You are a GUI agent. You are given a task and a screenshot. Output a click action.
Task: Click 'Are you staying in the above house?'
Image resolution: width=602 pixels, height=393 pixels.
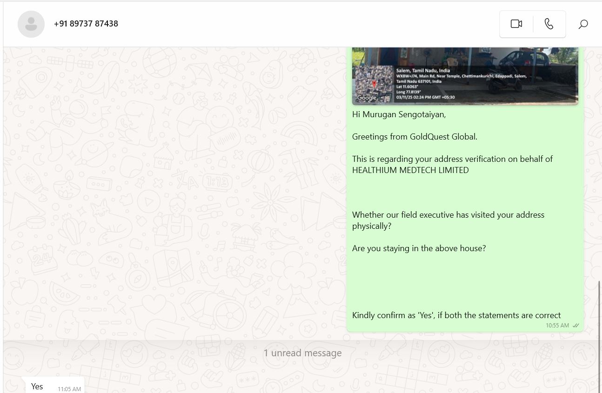point(419,248)
